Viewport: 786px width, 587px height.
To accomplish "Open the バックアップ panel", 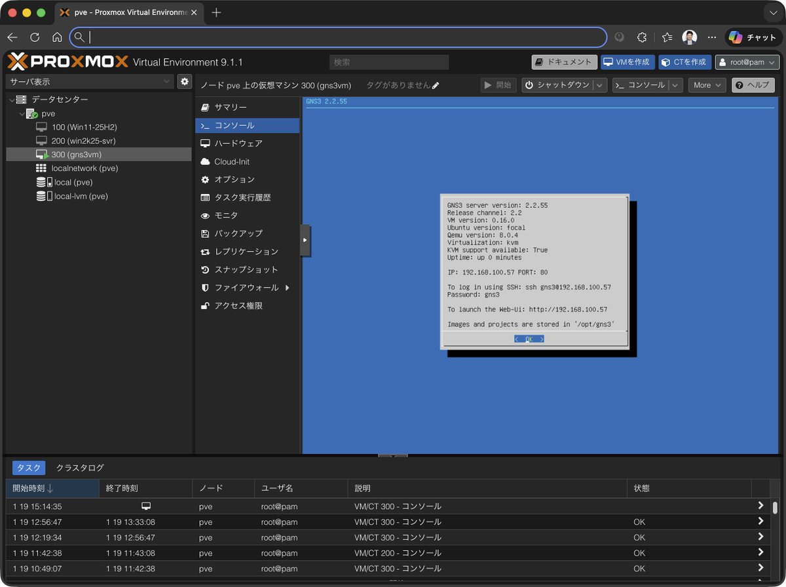I will (x=248, y=233).
